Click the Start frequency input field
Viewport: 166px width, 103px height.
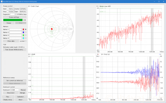[10, 9]
